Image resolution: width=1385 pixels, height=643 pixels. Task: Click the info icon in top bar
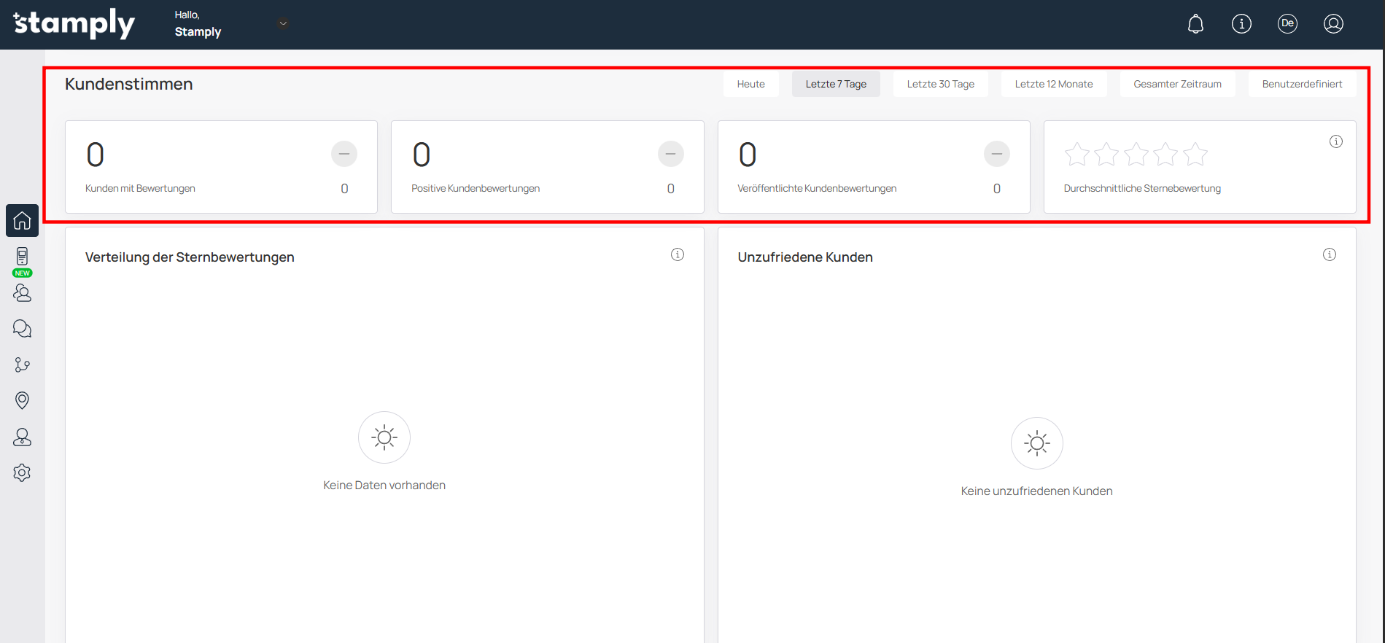(1241, 24)
